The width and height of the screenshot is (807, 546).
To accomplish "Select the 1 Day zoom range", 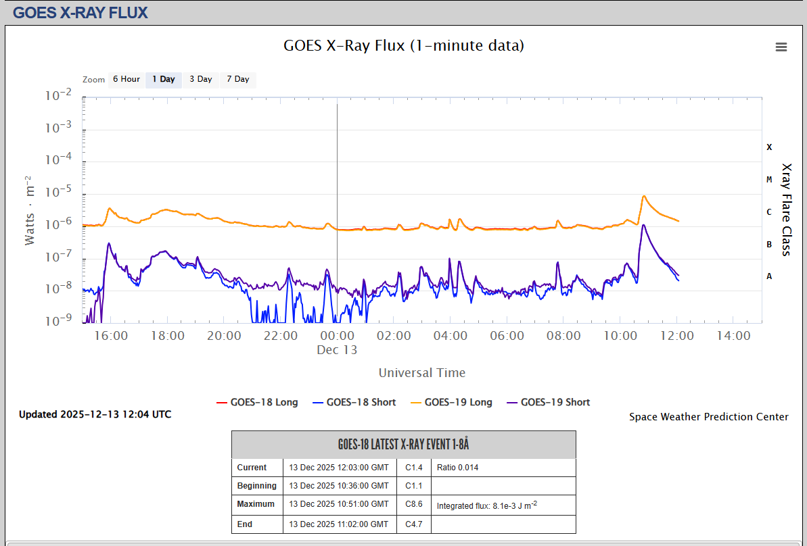I will click(163, 80).
